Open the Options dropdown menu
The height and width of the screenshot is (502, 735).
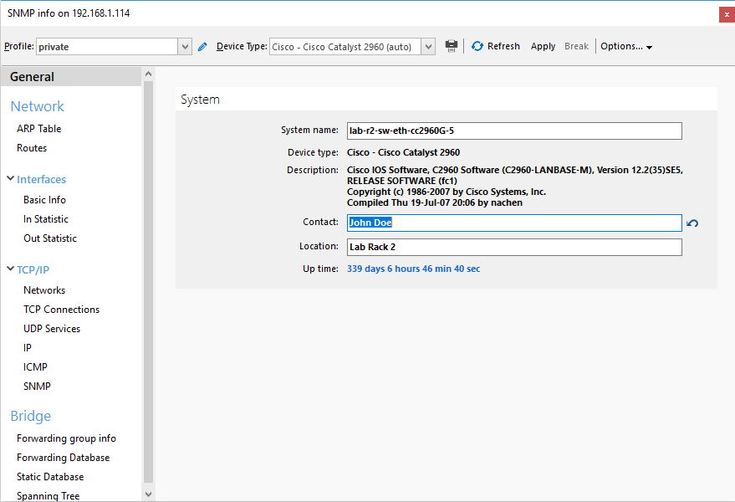pos(626,46)
